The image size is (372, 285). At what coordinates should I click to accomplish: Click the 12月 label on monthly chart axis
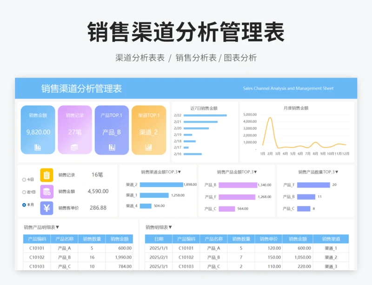(x=345, y=154)
